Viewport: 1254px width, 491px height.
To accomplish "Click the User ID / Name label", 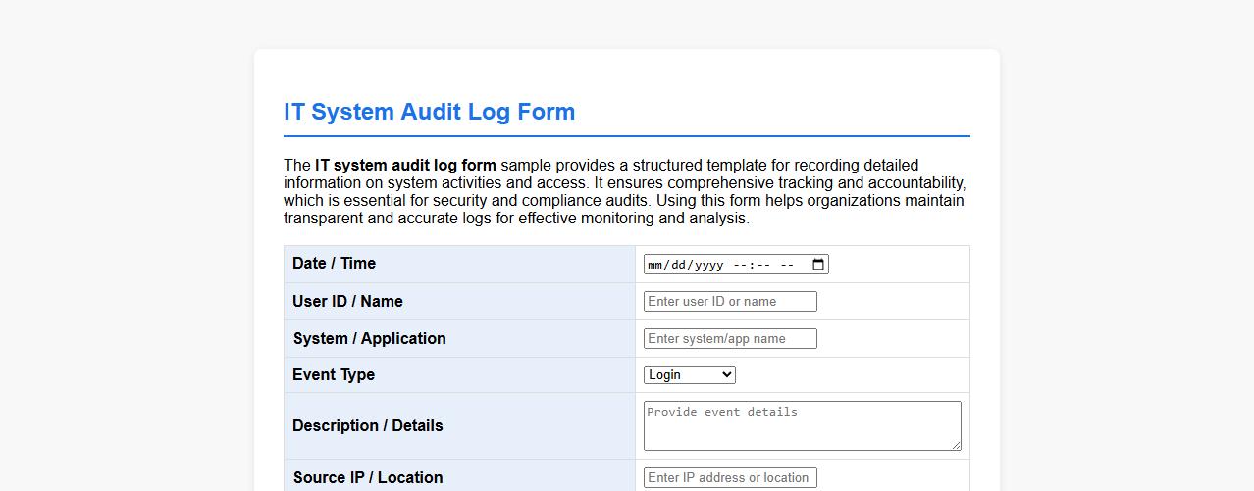I will (x=347, y=302).
